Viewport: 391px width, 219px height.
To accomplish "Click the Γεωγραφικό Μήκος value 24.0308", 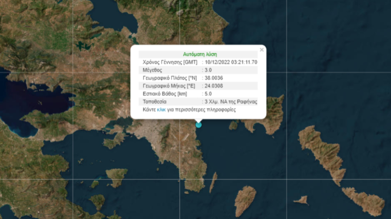I will coord(214,86).
